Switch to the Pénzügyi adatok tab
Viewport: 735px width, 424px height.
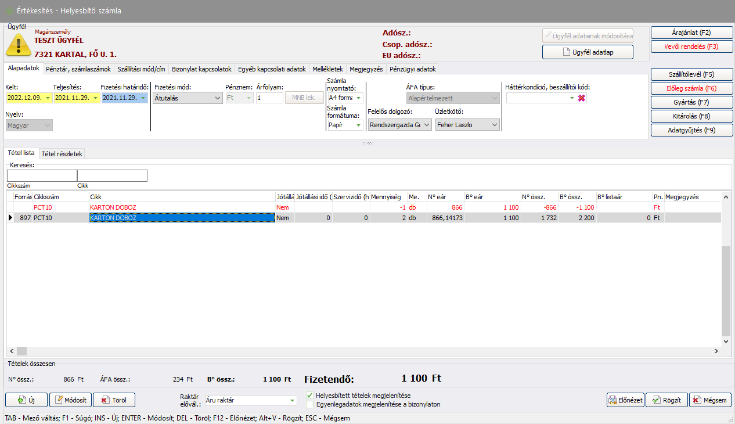(413, 69)
